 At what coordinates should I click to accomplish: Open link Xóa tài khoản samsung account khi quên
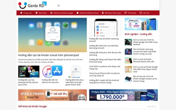point(145,51)
